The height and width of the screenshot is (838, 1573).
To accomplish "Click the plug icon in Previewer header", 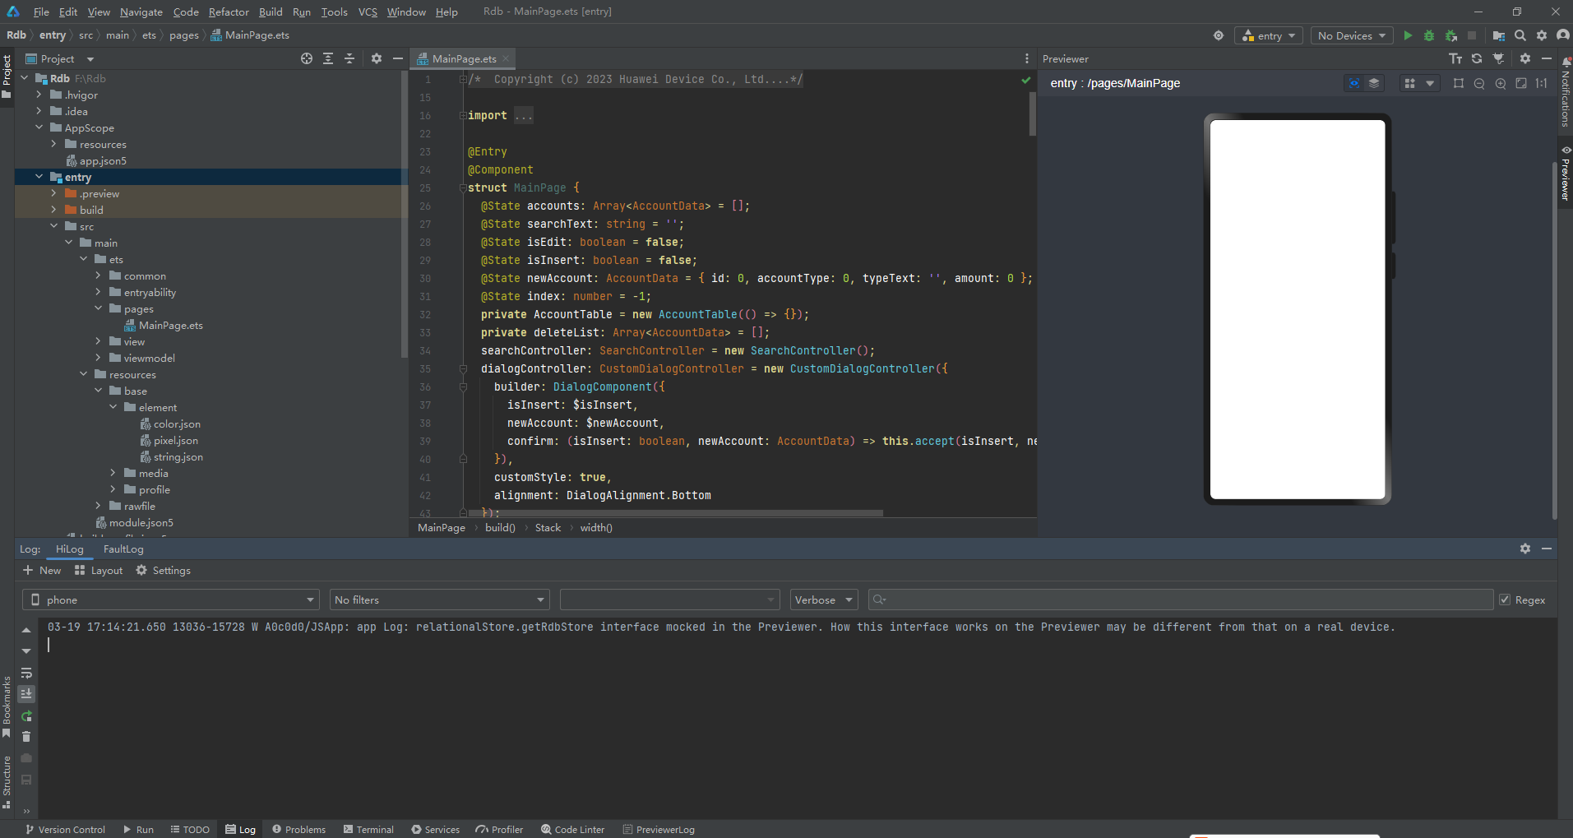I will (x=1498, y=58).
